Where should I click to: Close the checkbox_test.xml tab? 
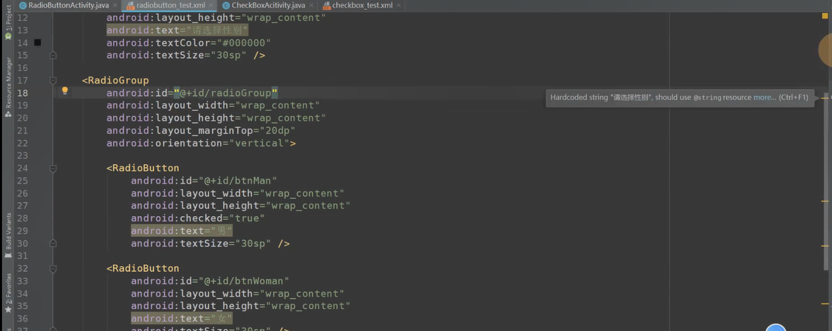point(398,6)
